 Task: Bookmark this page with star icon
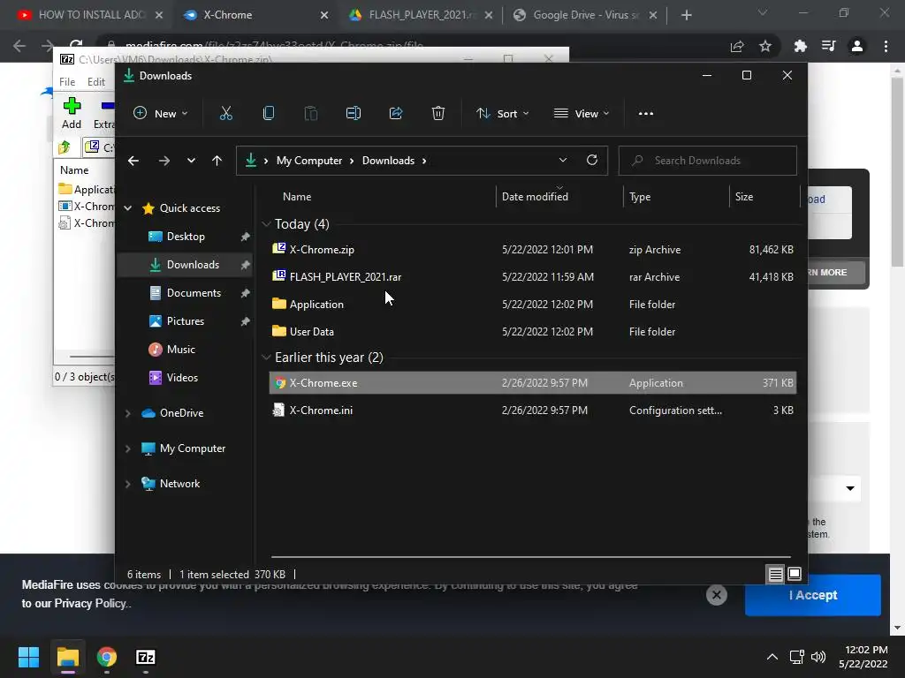[765, 46]
